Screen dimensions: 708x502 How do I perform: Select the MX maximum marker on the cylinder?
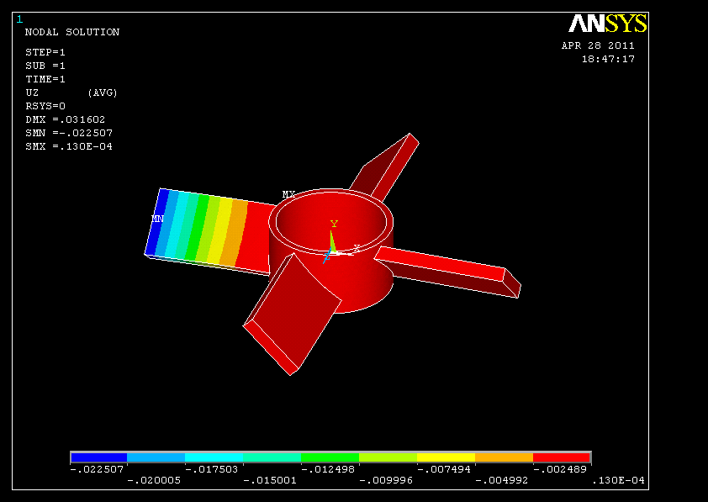tap(288, 194)
